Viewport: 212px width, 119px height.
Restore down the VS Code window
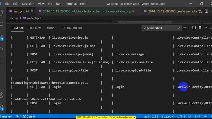click(x=202, y=4)
